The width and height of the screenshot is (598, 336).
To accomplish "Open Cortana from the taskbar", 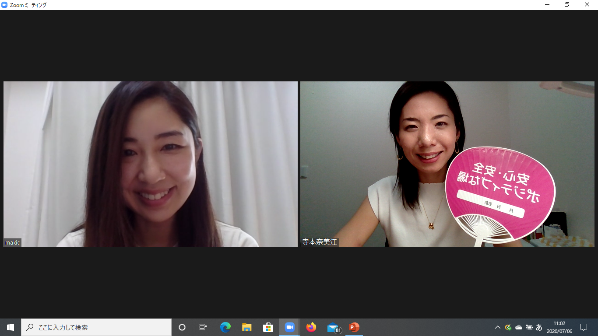I will pos(182,327).
